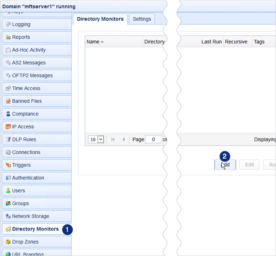Viewport: 276px width, 256px height.
Task: Click the Directory Monitors folder icon
Action: tap(8, 229)
